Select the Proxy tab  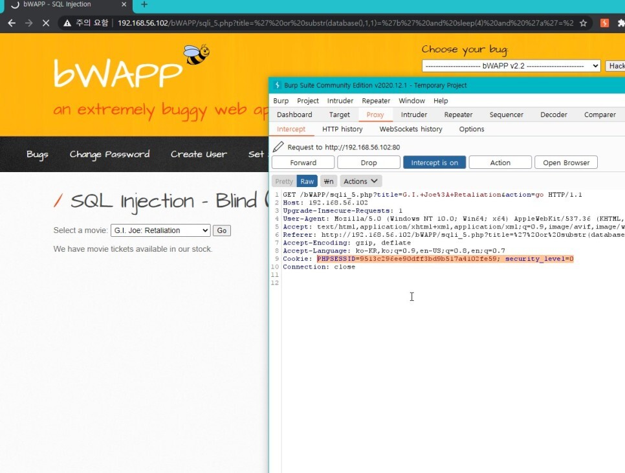(375, 115)
